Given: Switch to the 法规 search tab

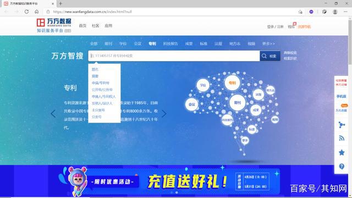Looking at the screenshot, I should 218,43.
